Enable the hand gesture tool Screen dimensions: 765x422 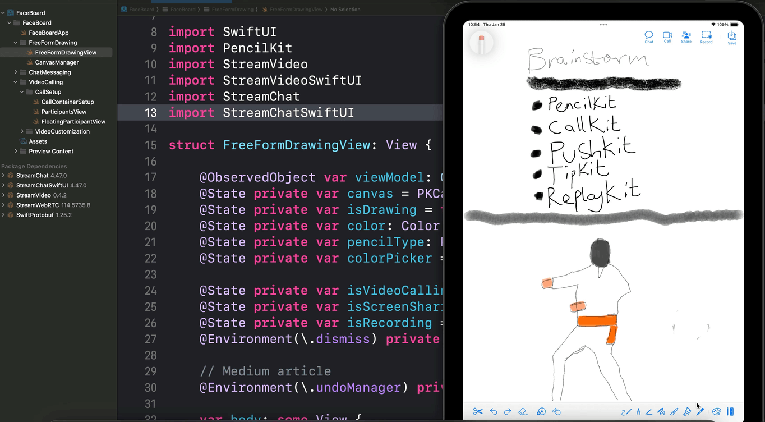[x=557, y=411]
